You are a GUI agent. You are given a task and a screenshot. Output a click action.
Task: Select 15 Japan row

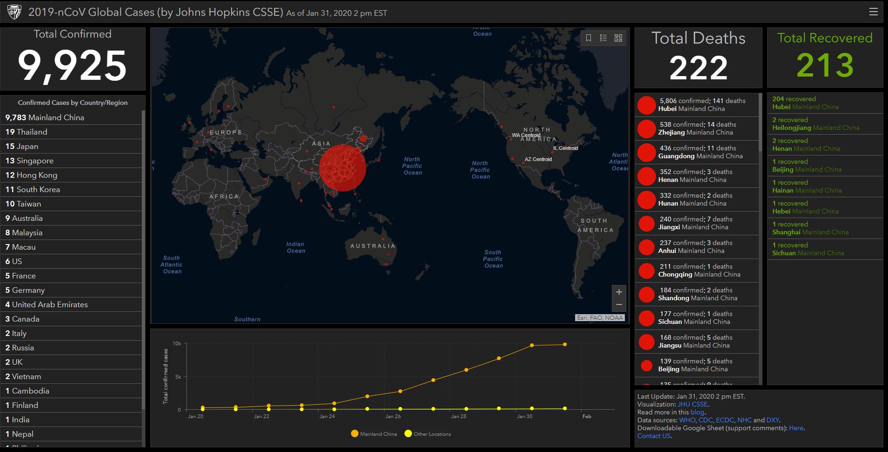(71, 146)
